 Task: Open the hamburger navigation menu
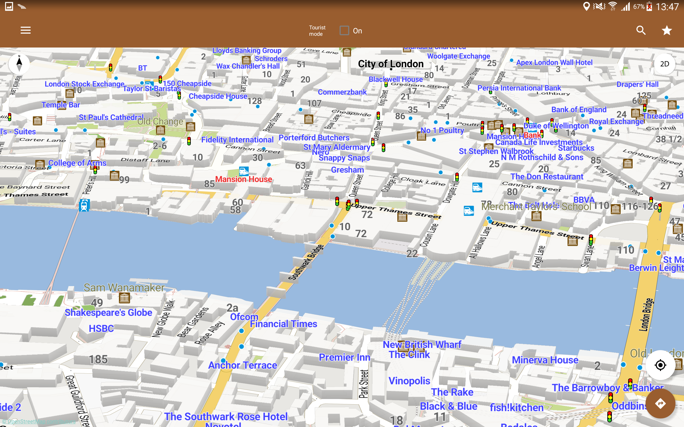click(x=25, y=30)
